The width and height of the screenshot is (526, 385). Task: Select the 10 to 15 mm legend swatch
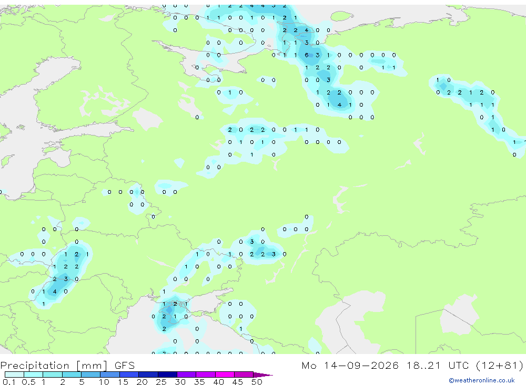[x=110, y=374]
